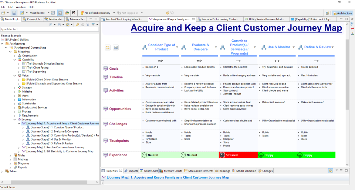
Task: Click the flag cursor icon in main toolbar
Action: click(74, 13)
